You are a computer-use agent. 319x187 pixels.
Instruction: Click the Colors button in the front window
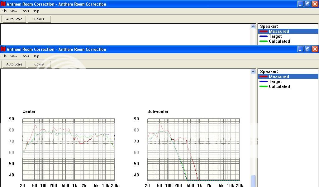tap(39, 64)
